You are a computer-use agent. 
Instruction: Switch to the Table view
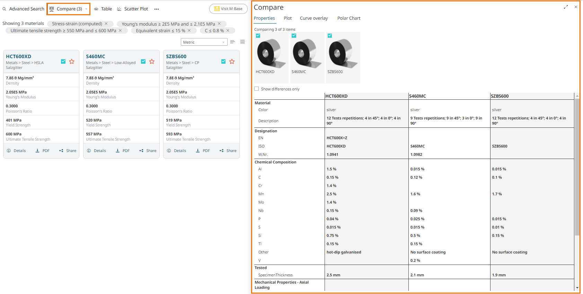(x=103, y=9)
